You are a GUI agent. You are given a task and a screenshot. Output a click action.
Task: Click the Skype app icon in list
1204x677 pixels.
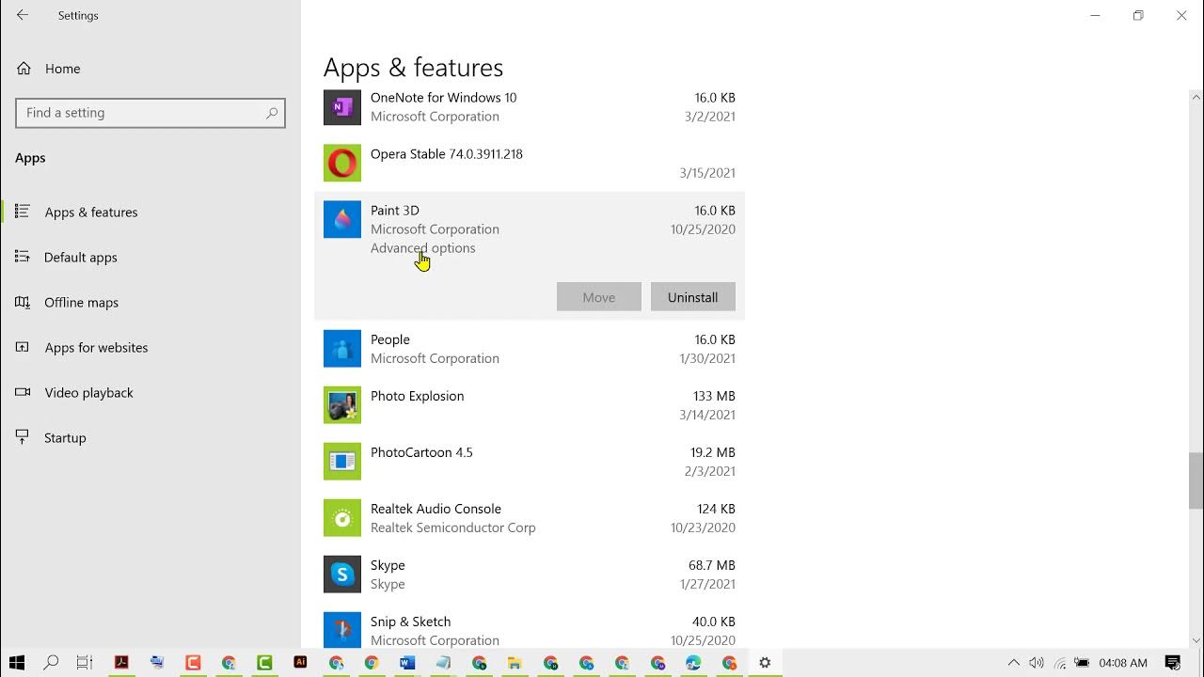[342, 574]
